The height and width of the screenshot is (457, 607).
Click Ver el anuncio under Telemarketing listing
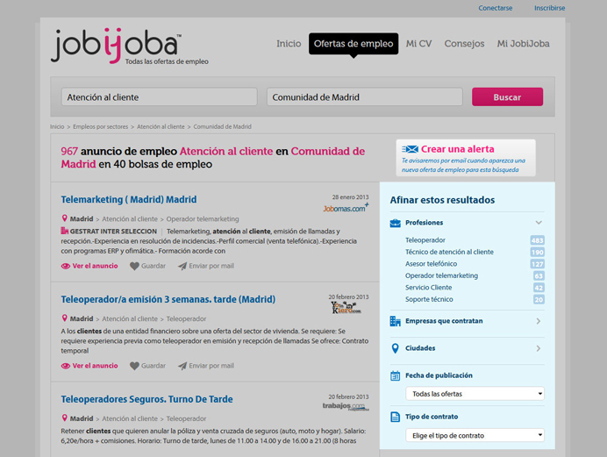pyautogui.click(x=96, y=267)
